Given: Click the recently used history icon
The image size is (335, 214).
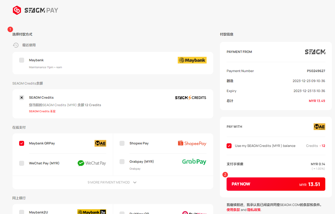Looking at the screenshot, I should tap(16, 45).
